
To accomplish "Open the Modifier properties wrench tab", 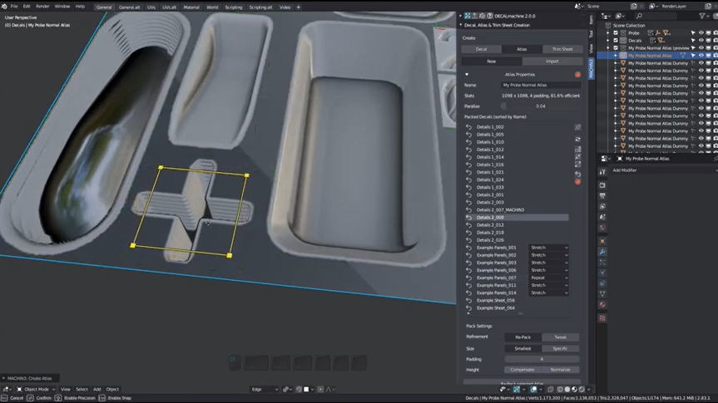I will (602, 252).
